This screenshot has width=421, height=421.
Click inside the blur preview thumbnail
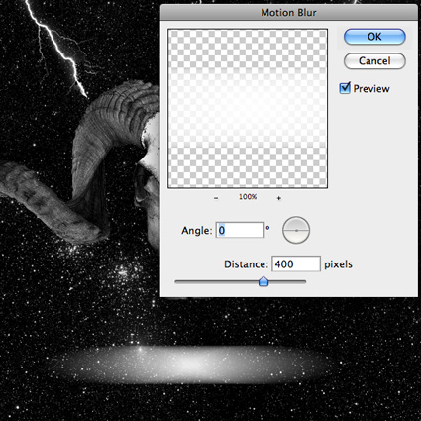(x=248, y=108)
